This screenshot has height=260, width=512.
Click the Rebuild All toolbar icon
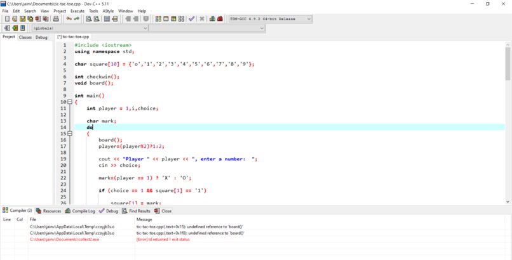(181, 19)
